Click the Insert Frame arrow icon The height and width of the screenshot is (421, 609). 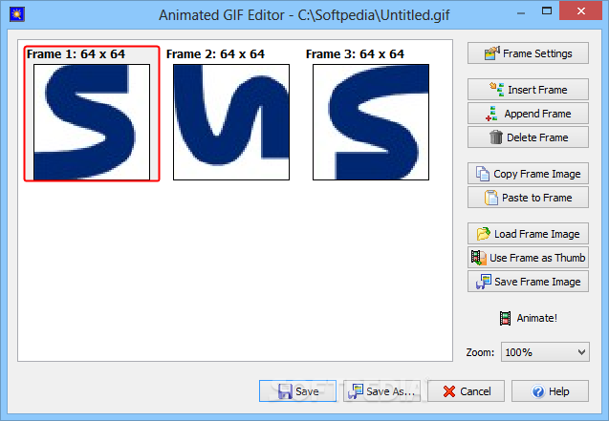(x=497, y=89)
